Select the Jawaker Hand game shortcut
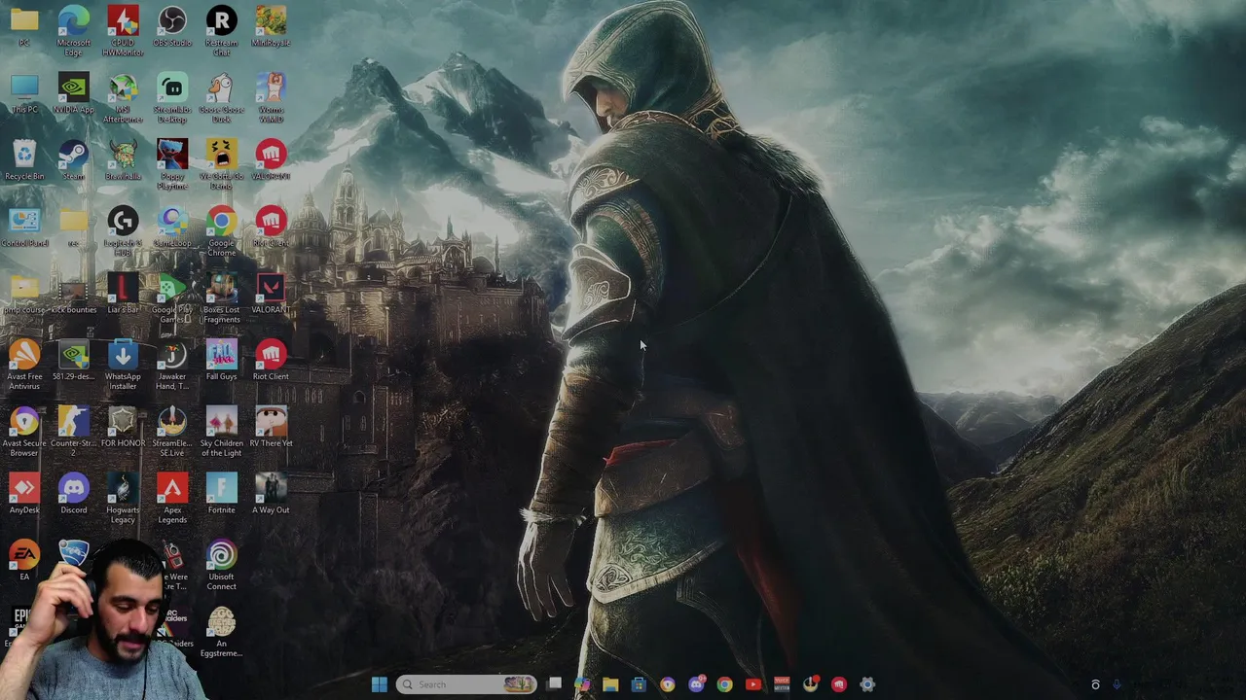 tap(172, 364)
